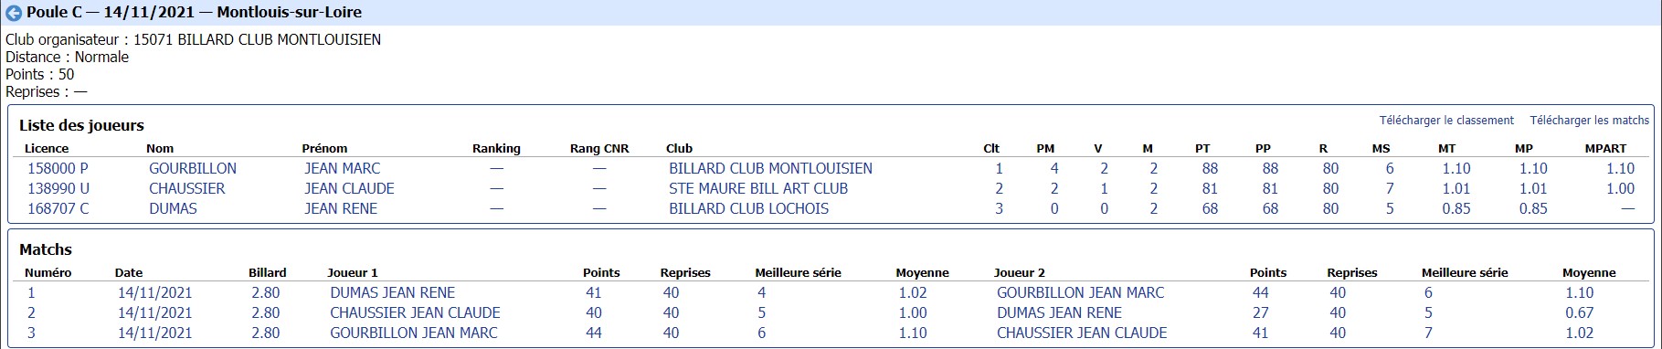
Task: Click licence number 138990 U
Action: click(x=58, y=188)
